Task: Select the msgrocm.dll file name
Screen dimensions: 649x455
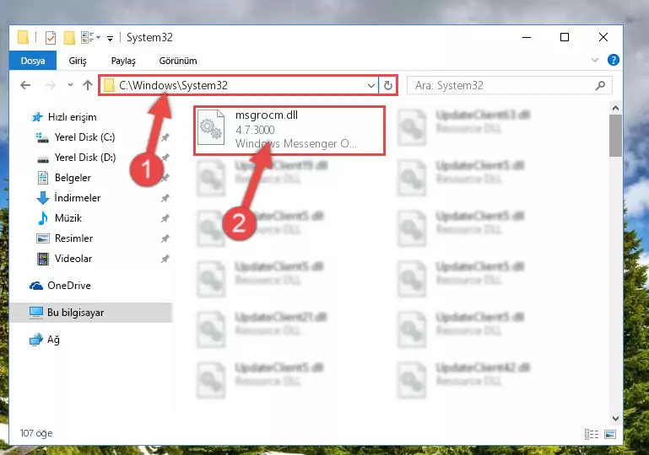Action: click(x=266, y=115)
